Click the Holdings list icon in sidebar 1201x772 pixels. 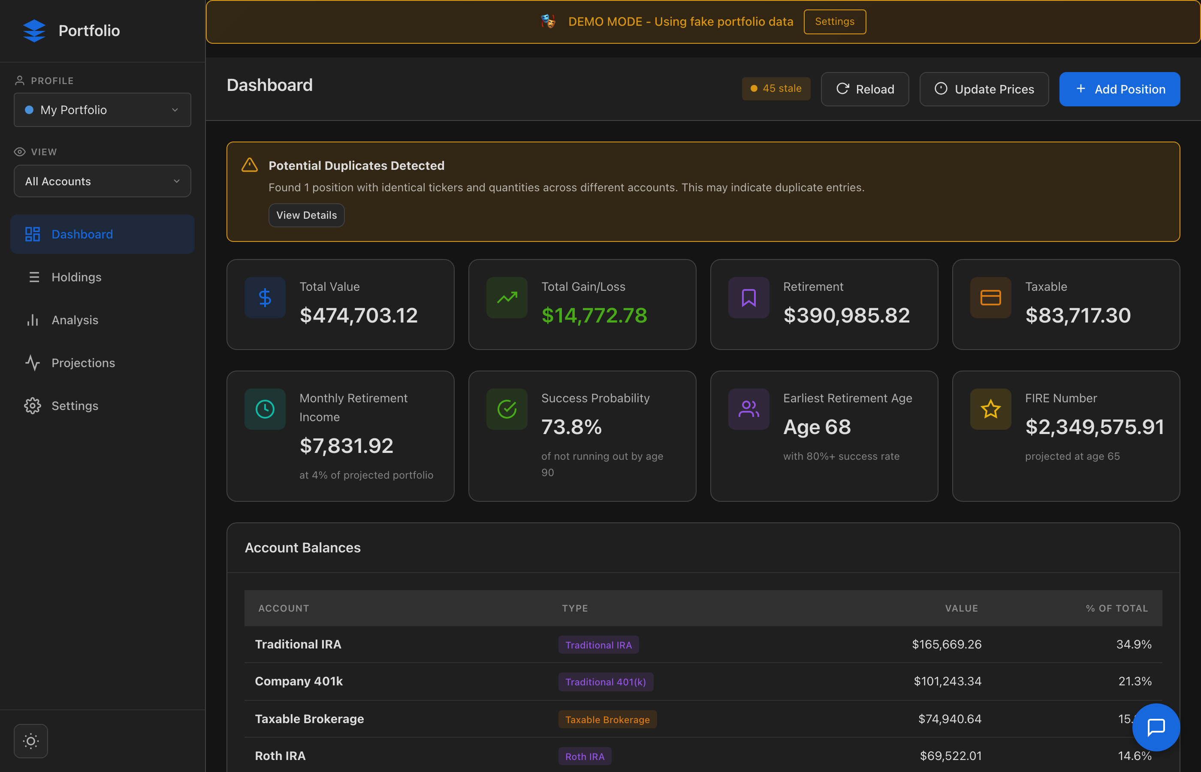point(33,277)
